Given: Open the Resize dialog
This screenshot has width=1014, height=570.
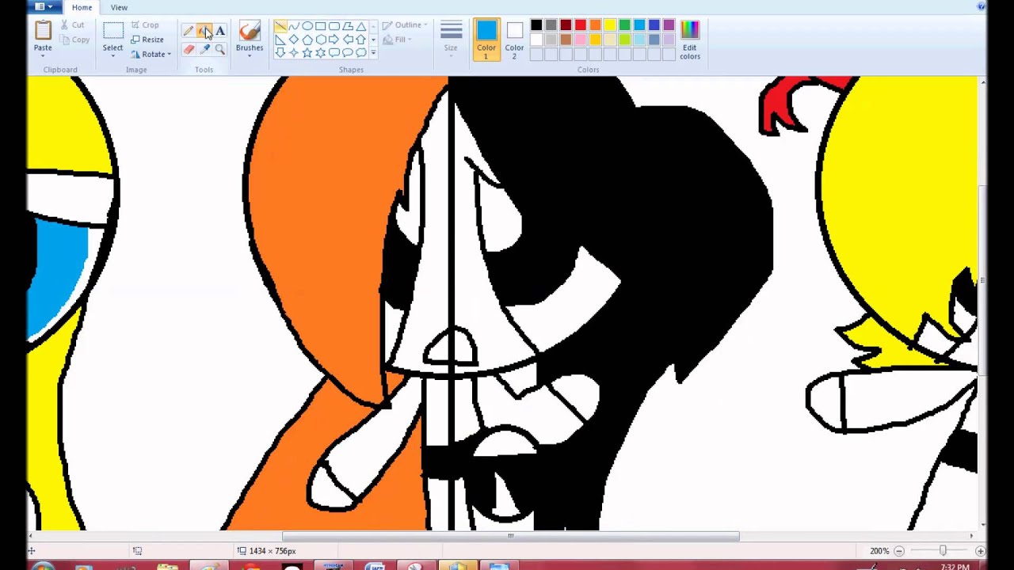Looking at the screenshot, I should click(x=147, y=40).
